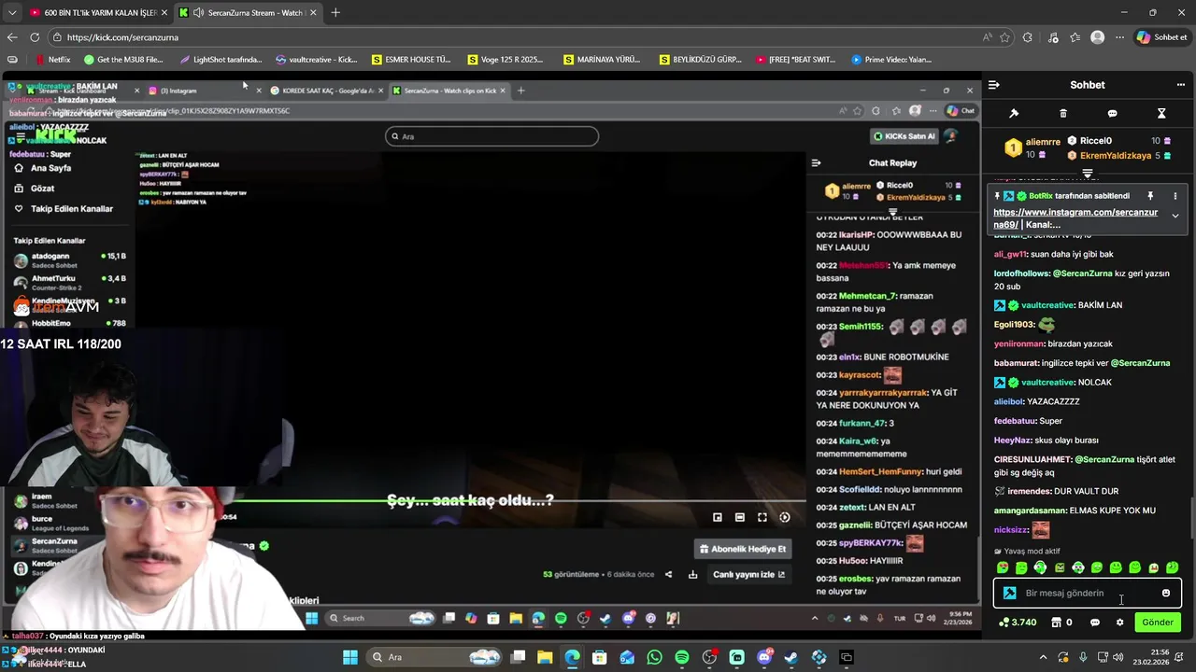Click Canlı yayını izle link in stream
Viewport: 1196px width, 672px height.
pos(749,574)
